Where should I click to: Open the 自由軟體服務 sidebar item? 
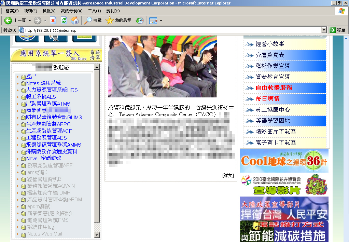click(274, 88)
